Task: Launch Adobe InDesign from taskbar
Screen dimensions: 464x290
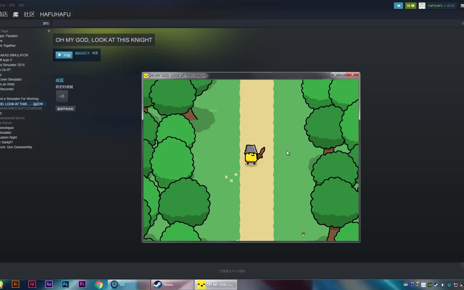Action: (x=32, y=284)
